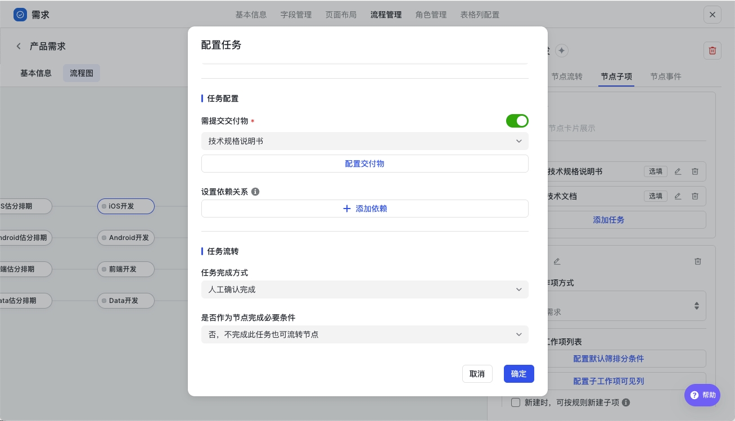Go to 角色管理 tab
735x421 pixels.
(431, 15)
